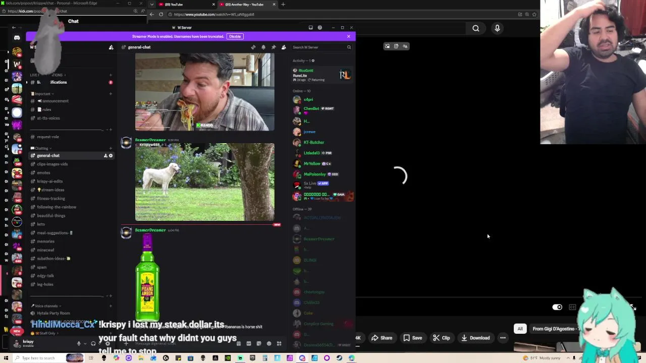Open Discord direct messages home icon

click(17, 38)
